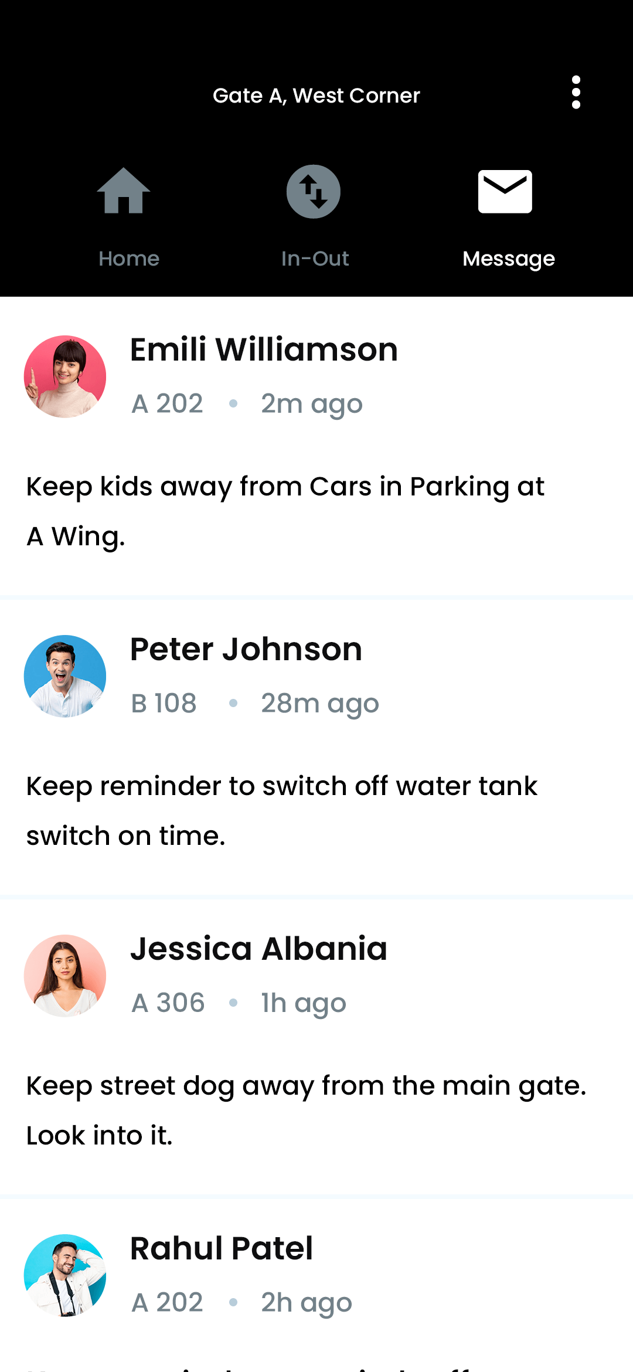
Task: Open the Message envelope icon
Action: pyautogui.click(x=505, y=190)
